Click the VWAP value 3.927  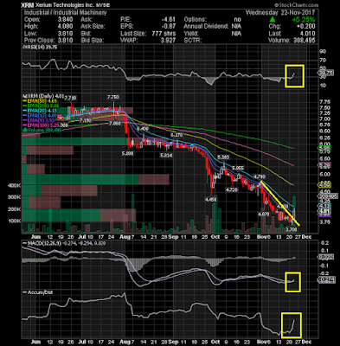tap(168, 41)
